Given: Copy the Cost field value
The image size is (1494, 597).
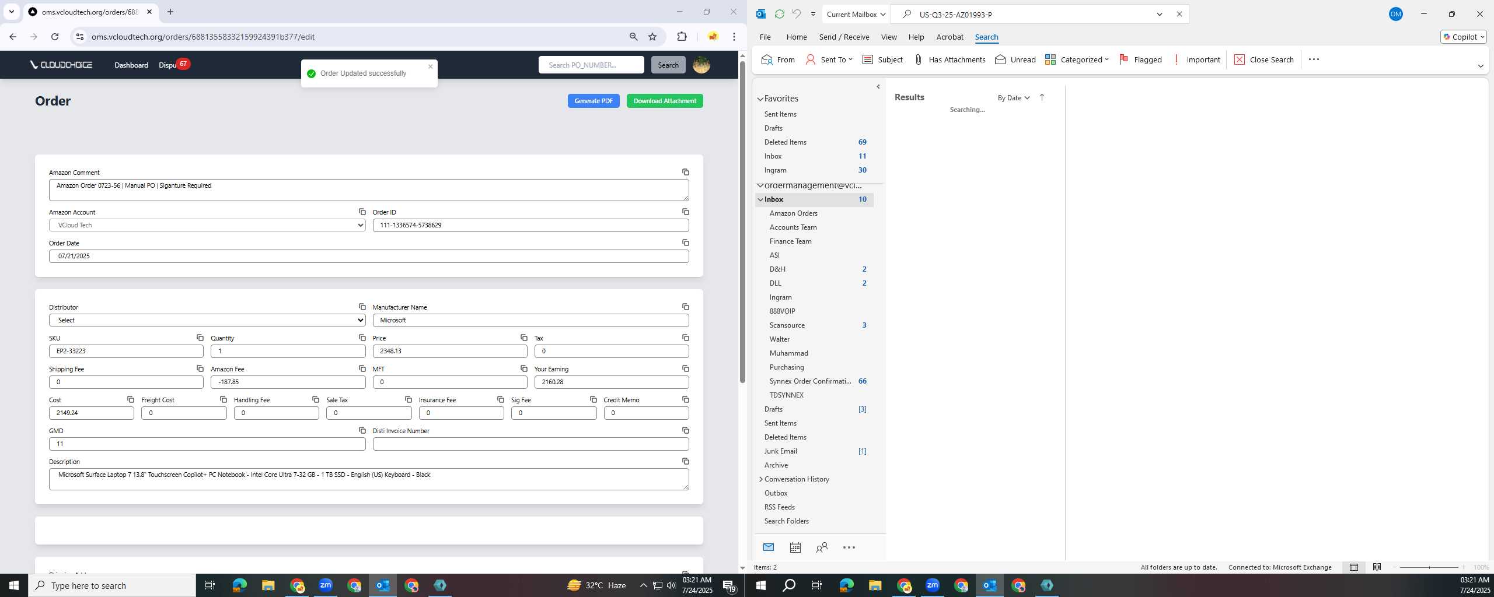Looking at the screenshot, I should pyautogui.click(x=131, y=399).
